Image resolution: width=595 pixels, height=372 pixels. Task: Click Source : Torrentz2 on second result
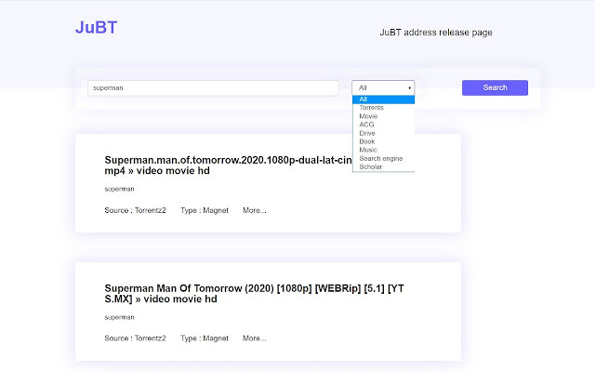pos(135,339)
